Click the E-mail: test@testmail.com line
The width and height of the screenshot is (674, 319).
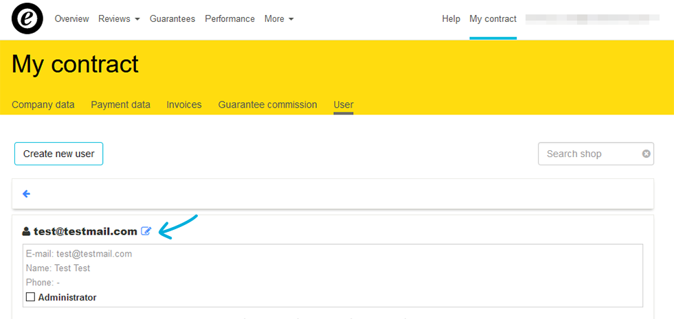click(x=79, y=254)
